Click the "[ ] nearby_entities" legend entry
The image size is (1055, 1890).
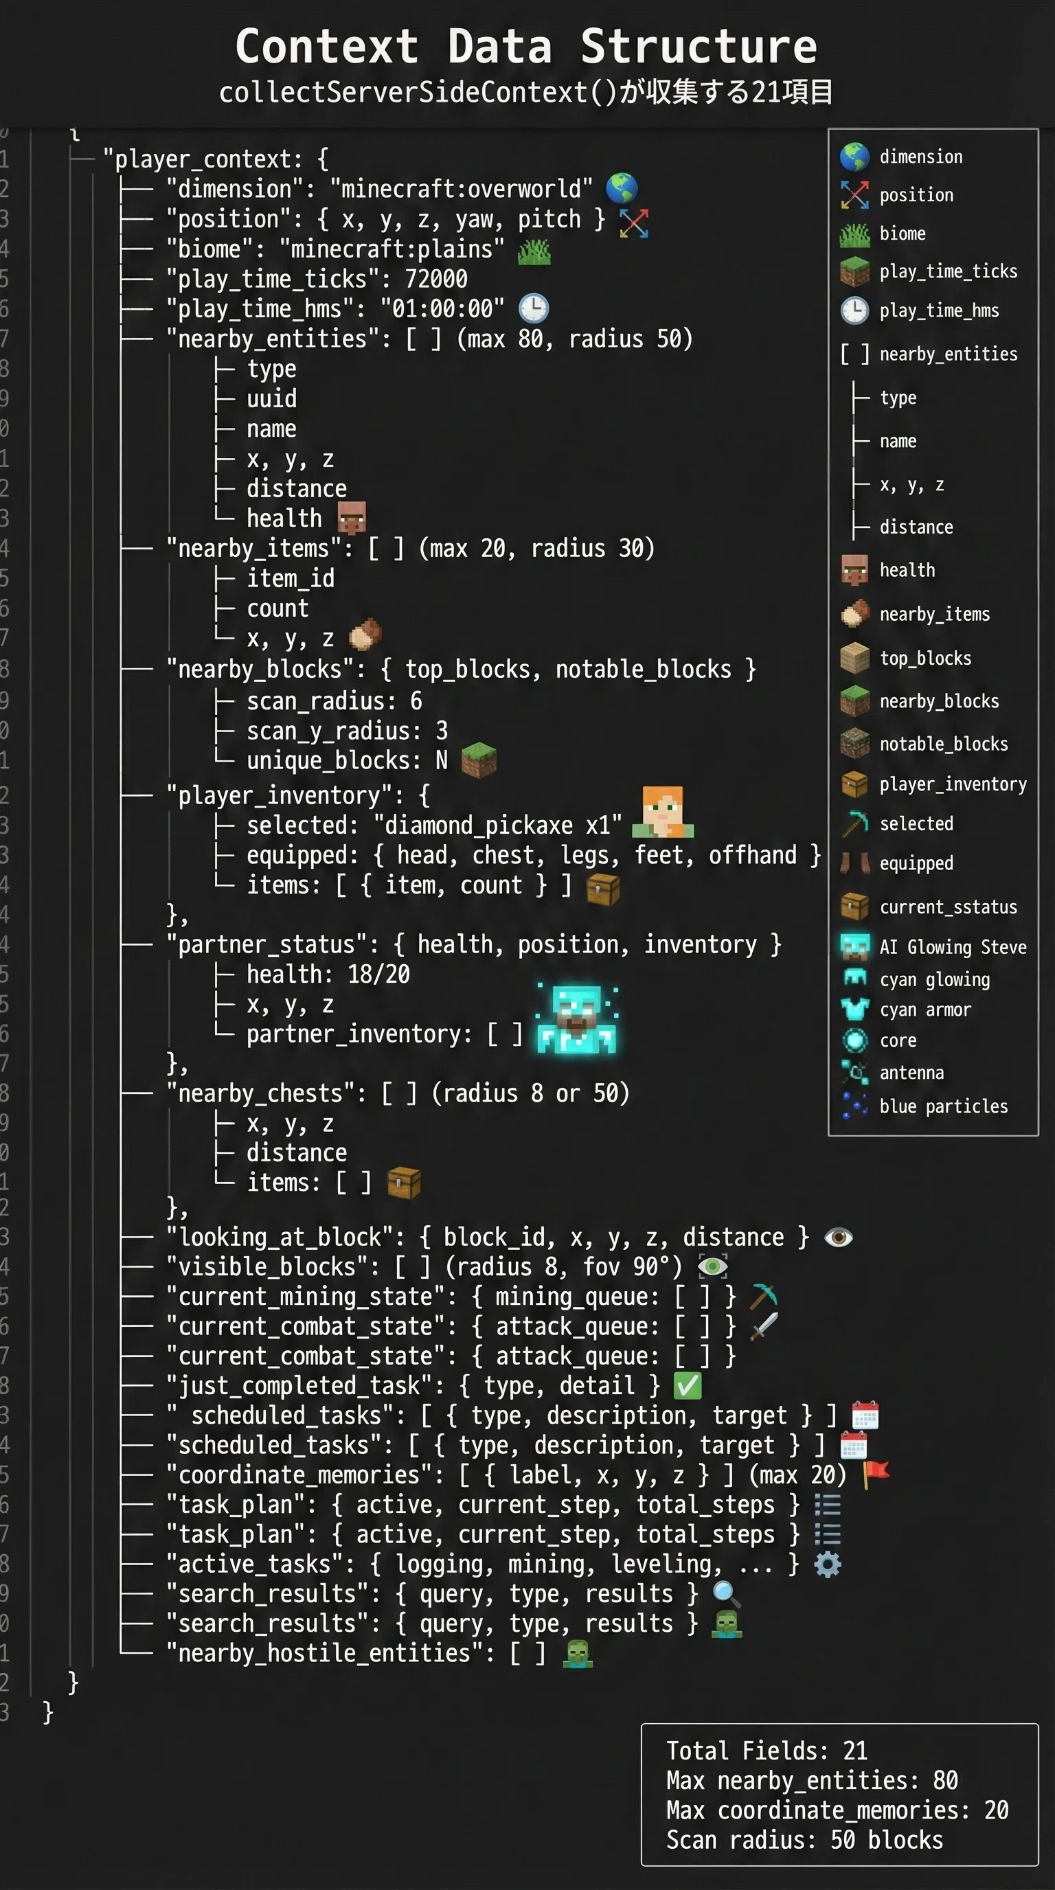pyautogui.click(x=929, y=354)
